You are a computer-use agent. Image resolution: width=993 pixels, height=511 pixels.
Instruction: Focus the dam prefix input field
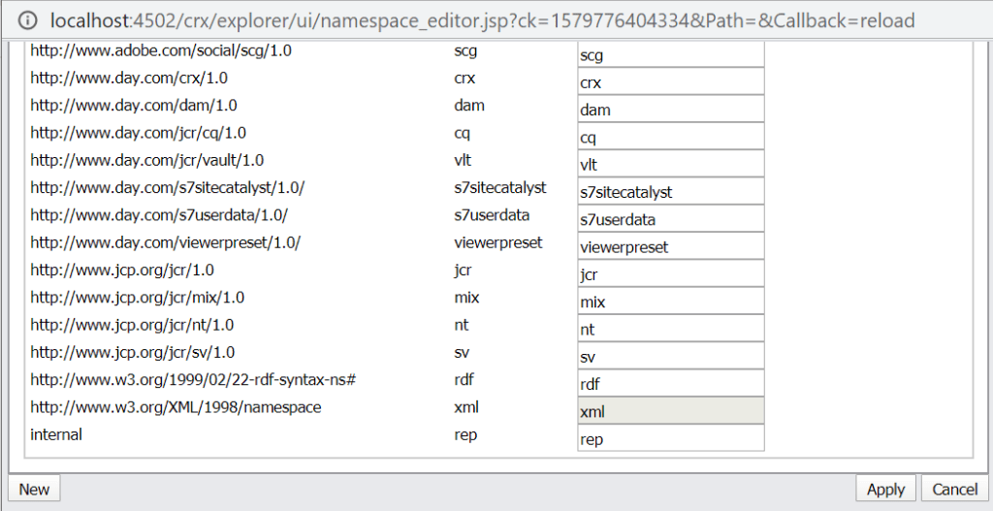click(x=670, y=110)
